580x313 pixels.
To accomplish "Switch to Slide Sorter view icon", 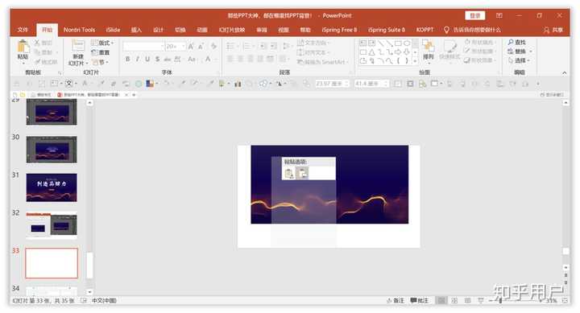I will [454, 300].
